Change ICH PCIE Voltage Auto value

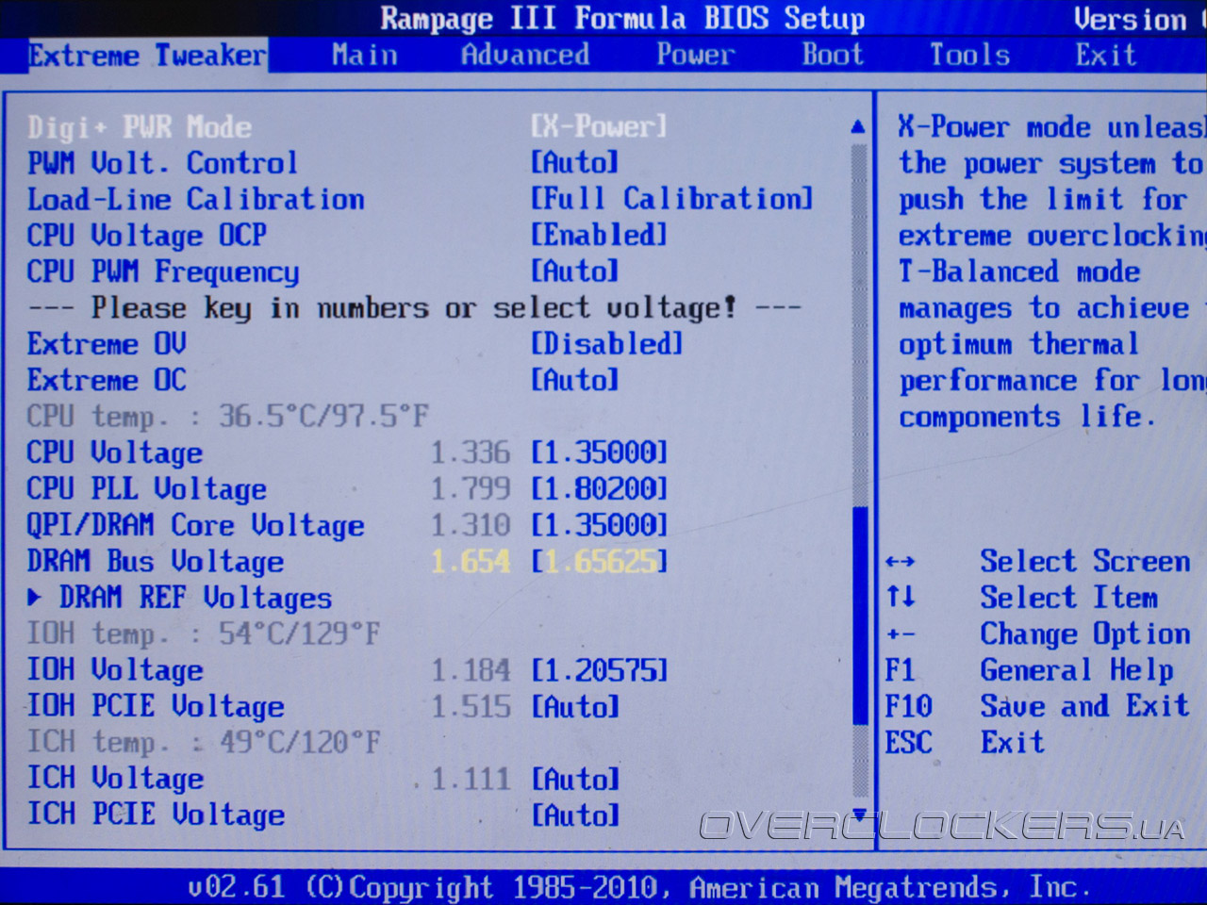[575, 815]
